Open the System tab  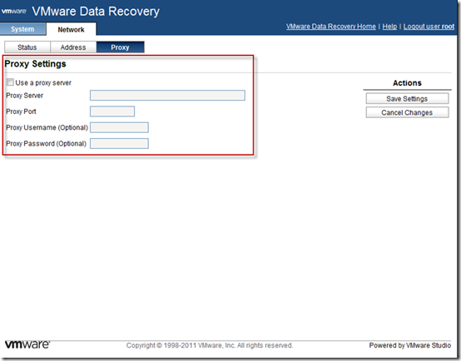click(22, 29)
